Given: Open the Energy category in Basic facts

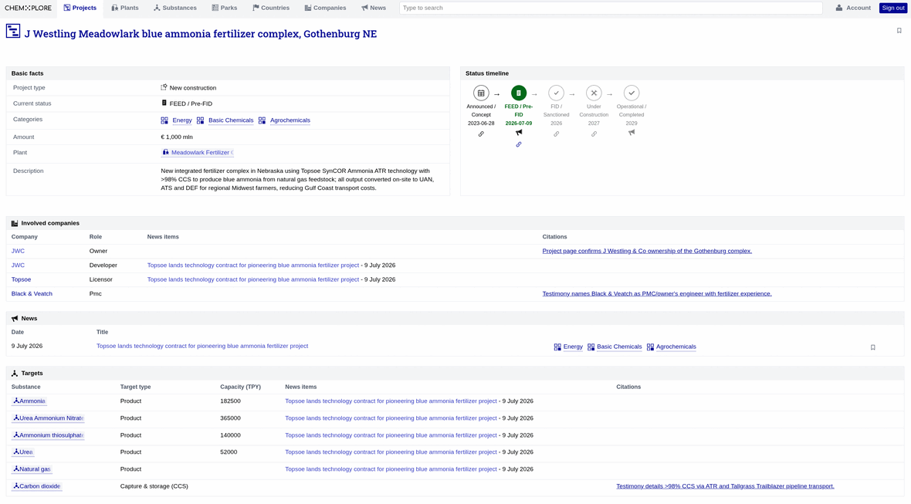Looking at the screenshot, I should tap(182, 120).
